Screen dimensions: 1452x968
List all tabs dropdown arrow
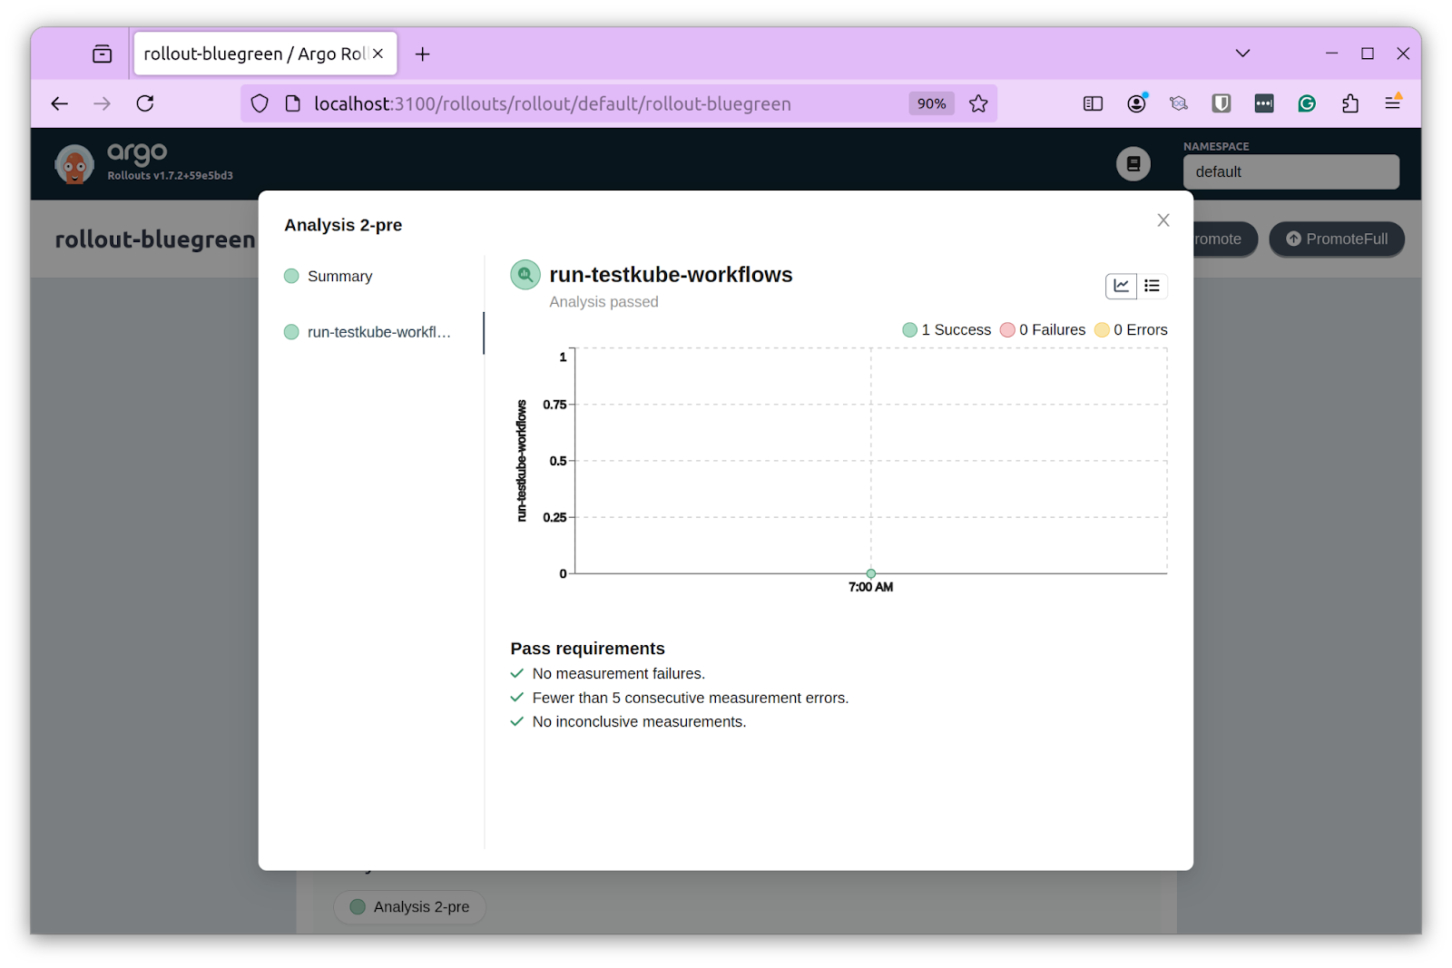pos(1243,54)
